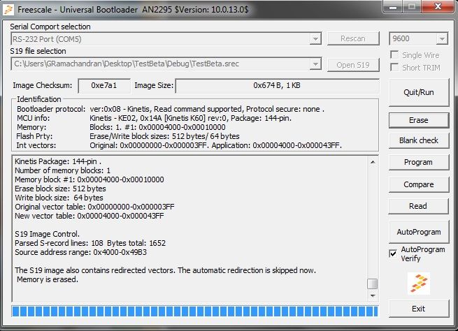Click the 'Source address range: 0x4000-0x49B3' line

pyautogui.click(x=81, y=252)
